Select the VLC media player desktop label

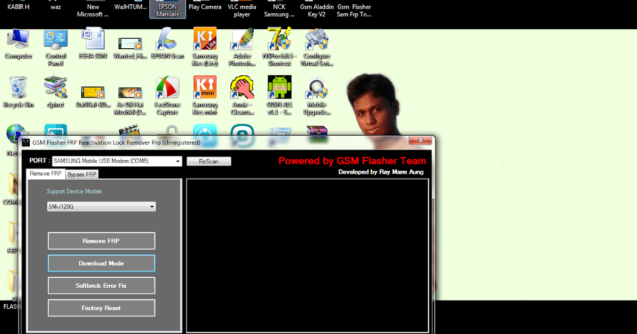[x=242, y=11]
